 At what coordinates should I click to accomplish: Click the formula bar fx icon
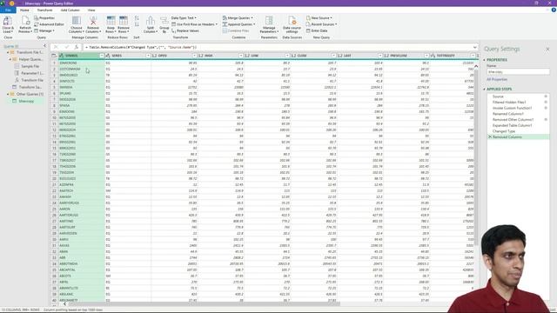[76, 47]
